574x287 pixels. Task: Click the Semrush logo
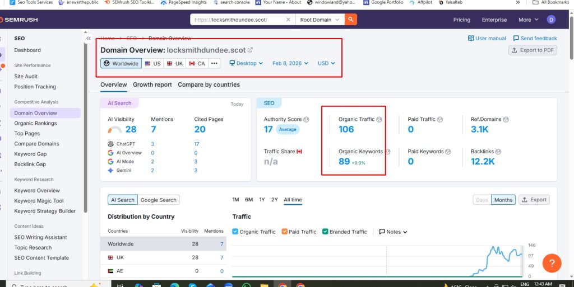pos(19,20)
